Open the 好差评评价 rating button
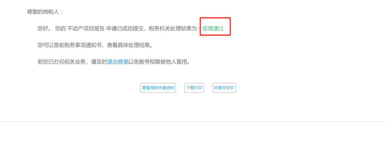The height and width of the screenshot is (148, 388). (224, 88)
